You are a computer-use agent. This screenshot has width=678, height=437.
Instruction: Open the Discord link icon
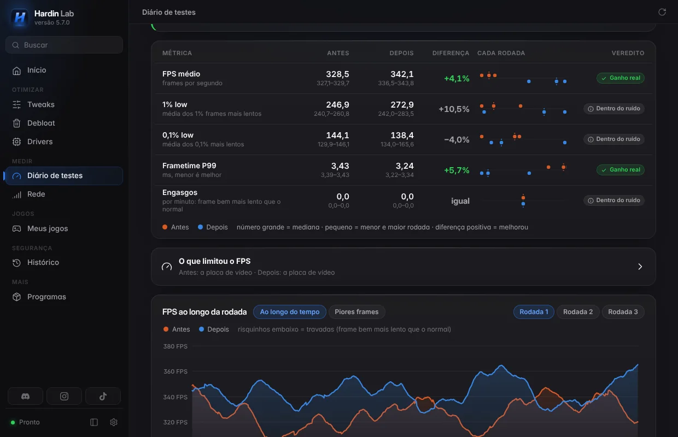click(x=25, y=397)
